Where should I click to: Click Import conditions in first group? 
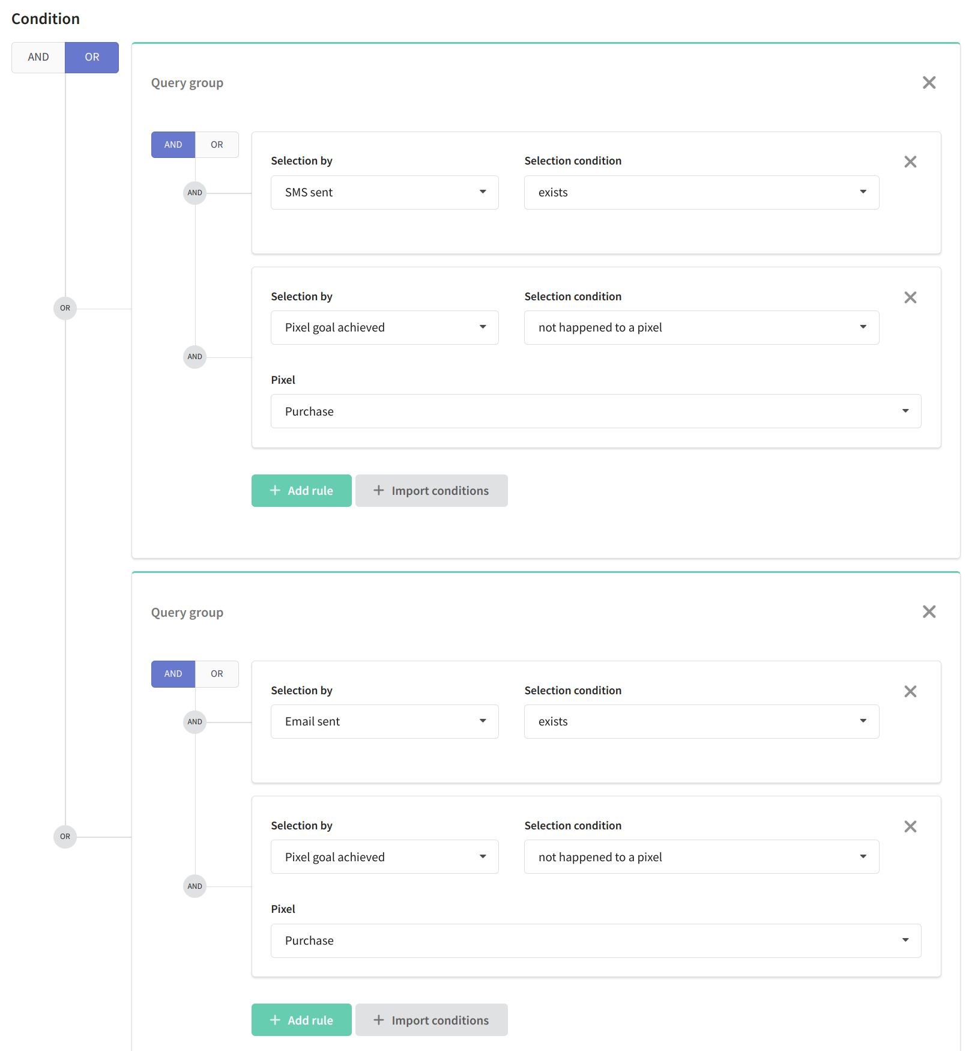[x=432, y=491]
